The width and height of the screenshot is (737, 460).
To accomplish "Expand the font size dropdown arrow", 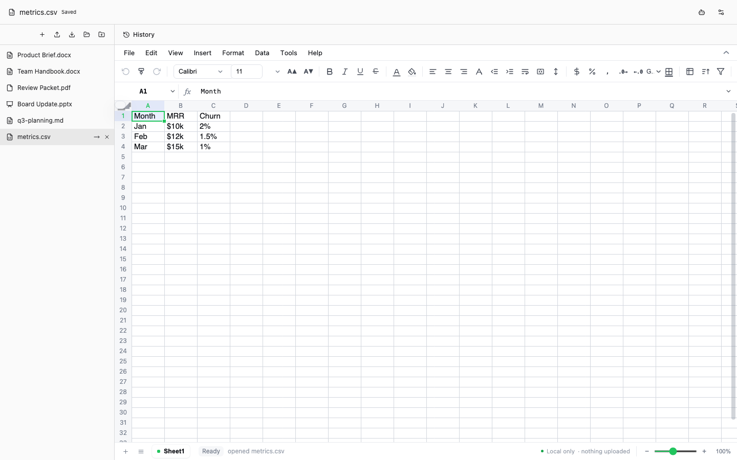I will point(277,72).
